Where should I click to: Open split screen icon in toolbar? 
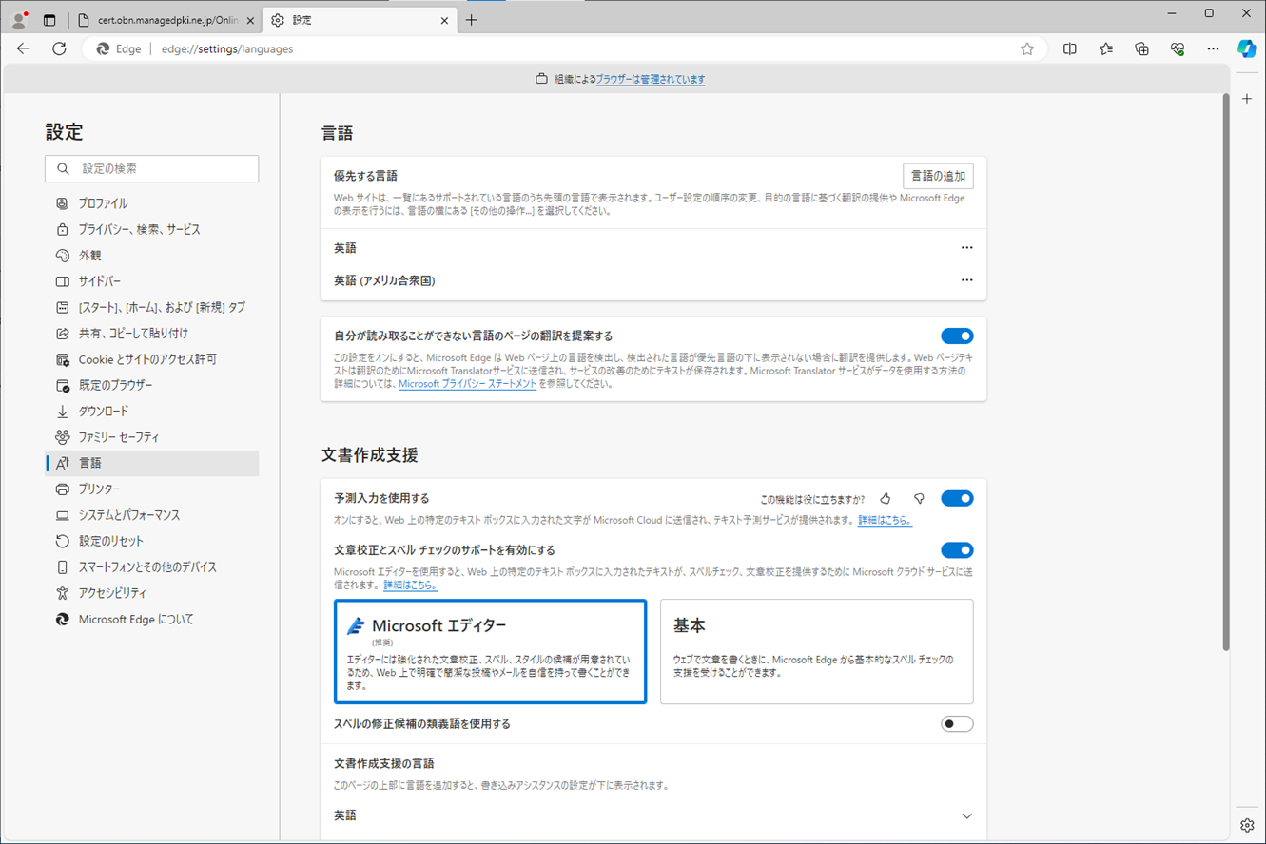click(x=1070, y=48)
